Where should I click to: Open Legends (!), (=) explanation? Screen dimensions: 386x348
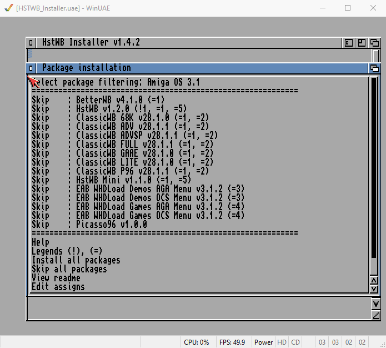point(67,251)
